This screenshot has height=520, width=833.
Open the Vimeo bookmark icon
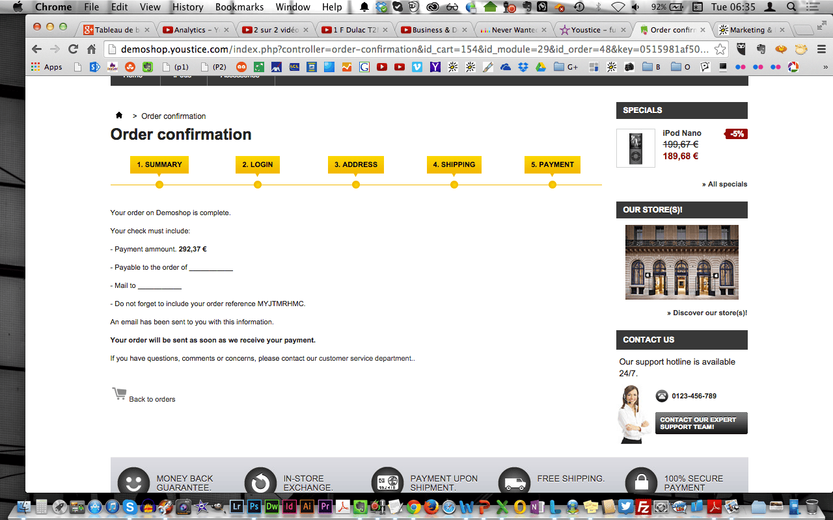[x=417, y=67]
